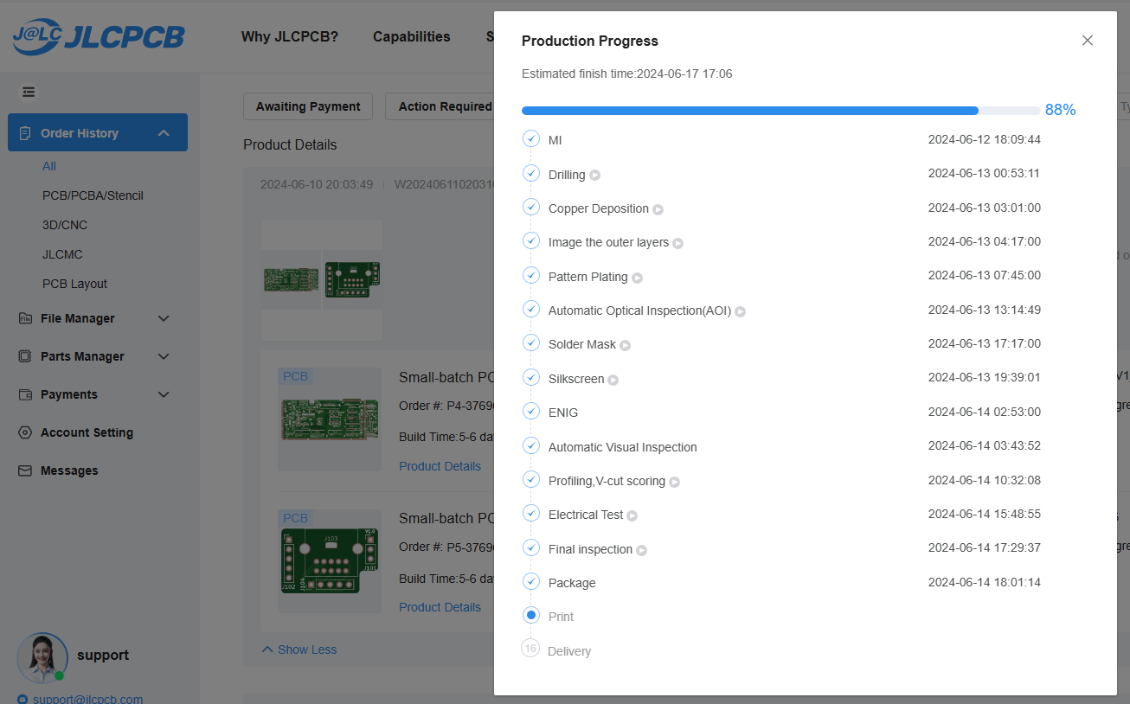This screenshot has height=704, width=1130.
Task: Play the Copper Deposition video icon
Action: (x=658, y=209)
